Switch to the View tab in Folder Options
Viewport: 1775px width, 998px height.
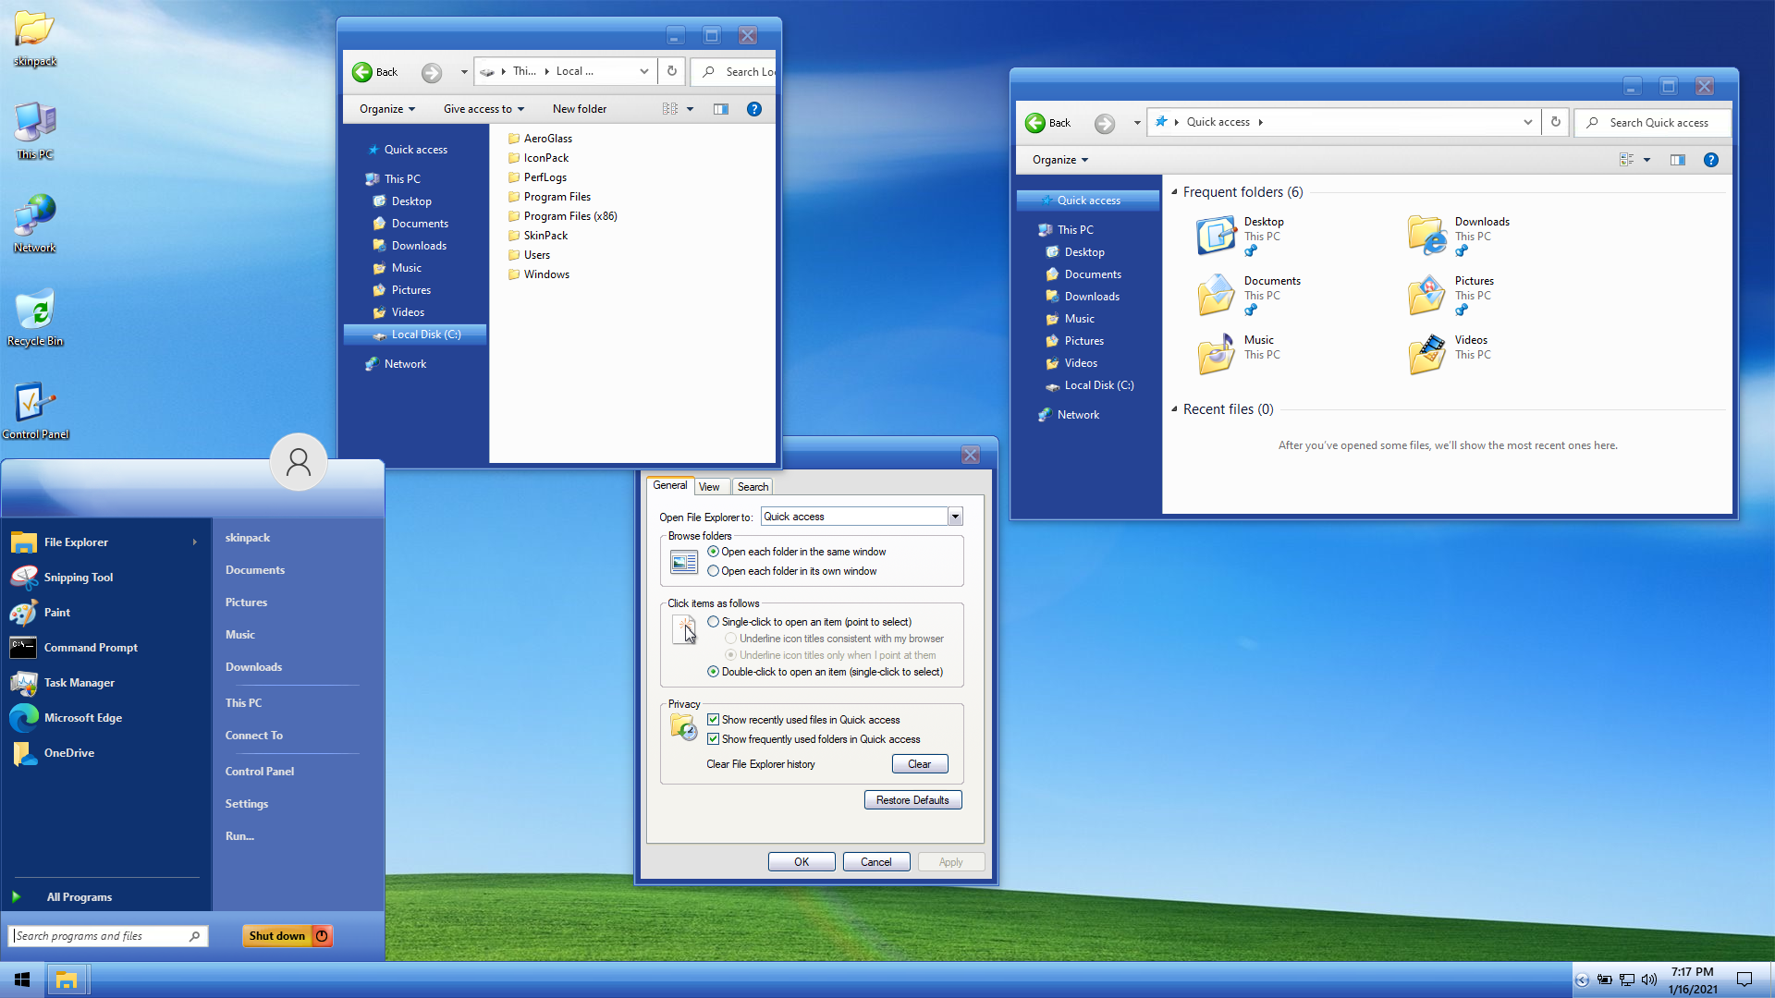tap(709, 487)
